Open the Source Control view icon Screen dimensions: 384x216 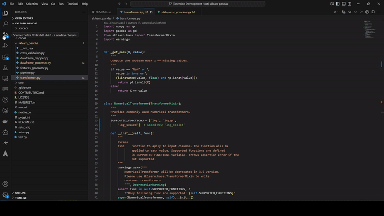[x=5, y=35]
